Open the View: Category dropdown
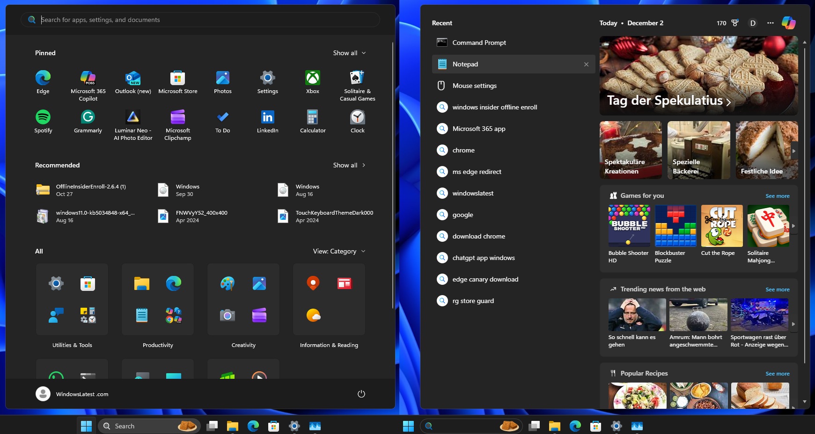The image size is (815, 434). point(338,251)
